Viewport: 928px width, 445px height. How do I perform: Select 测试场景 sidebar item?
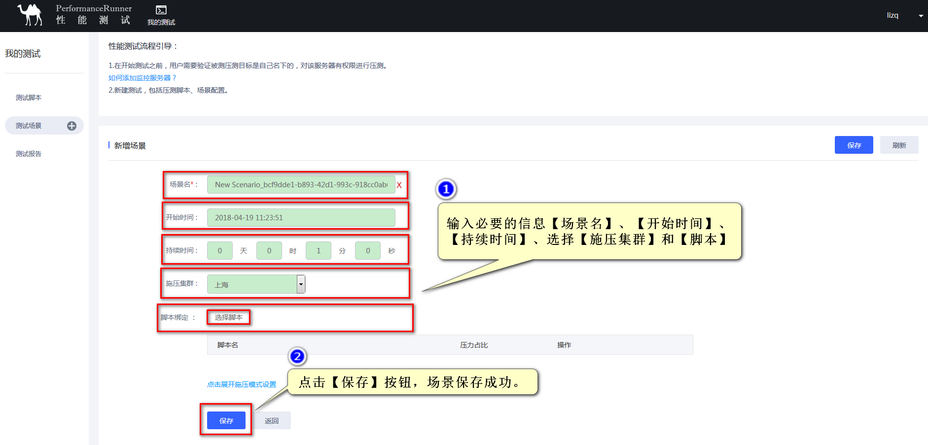(29, 126)
